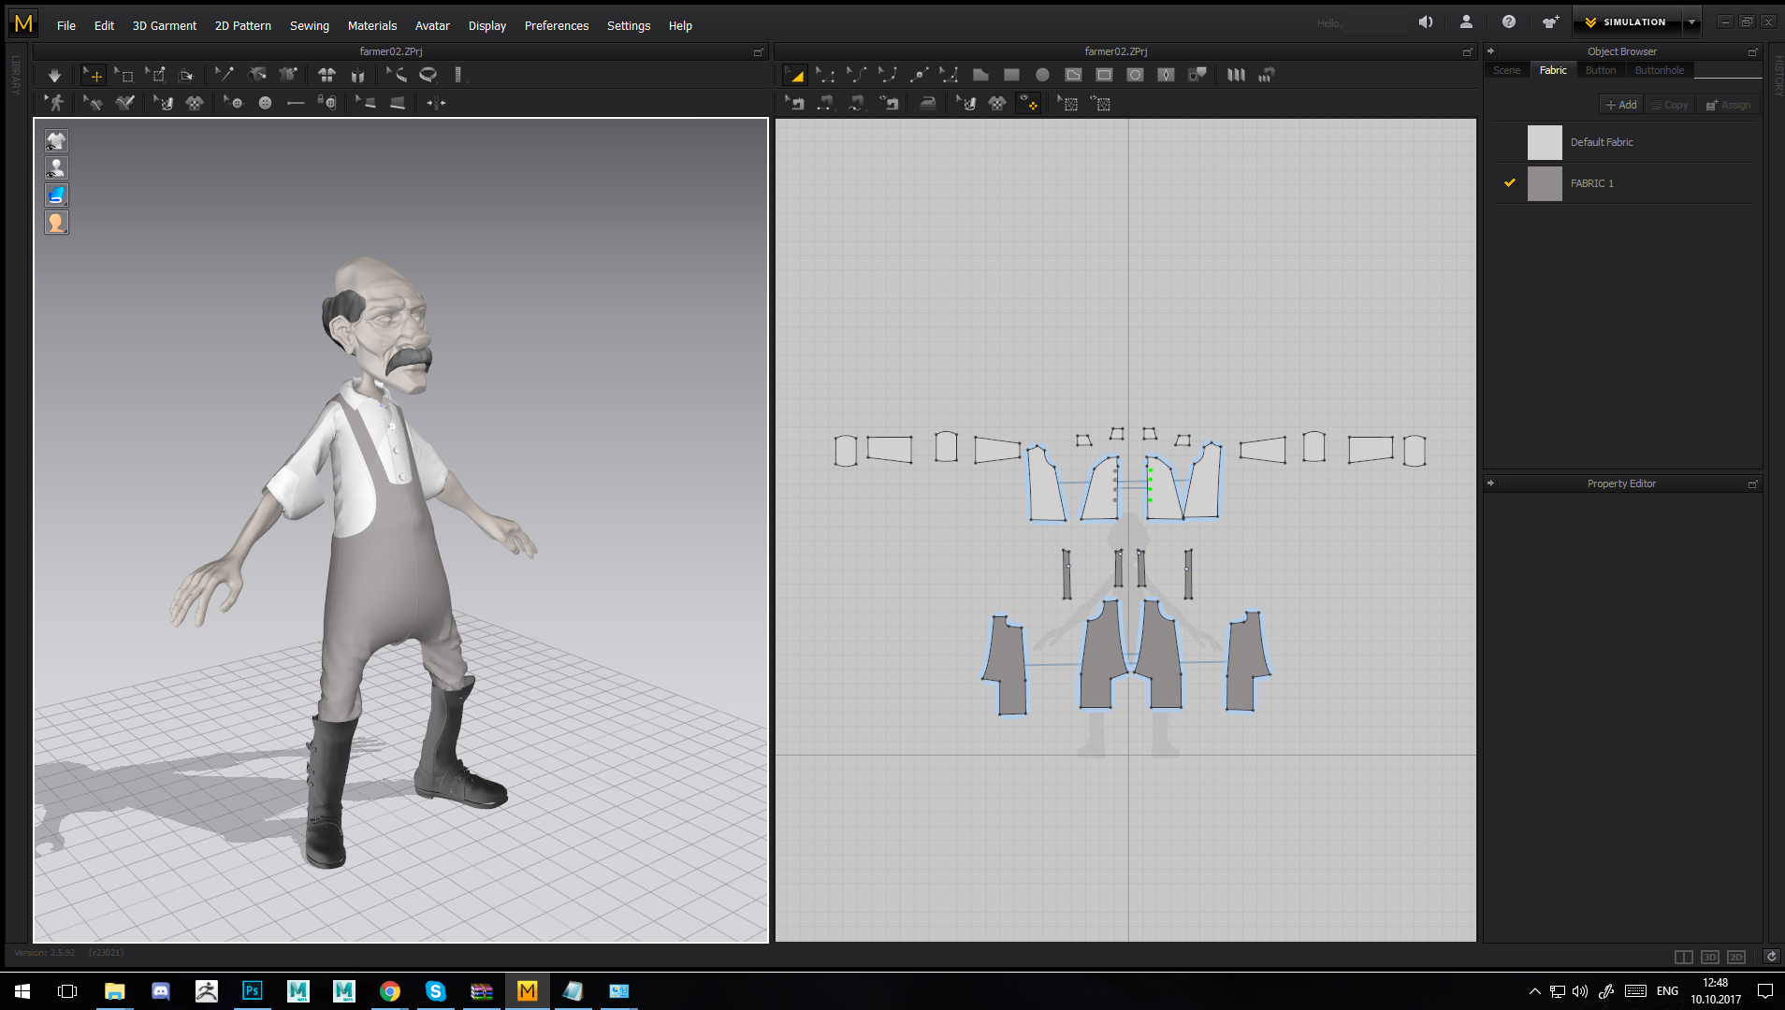The image size is (1785, 1010).
Task: Toggle garment display icon in 3D view
Action: coord(56,141)
